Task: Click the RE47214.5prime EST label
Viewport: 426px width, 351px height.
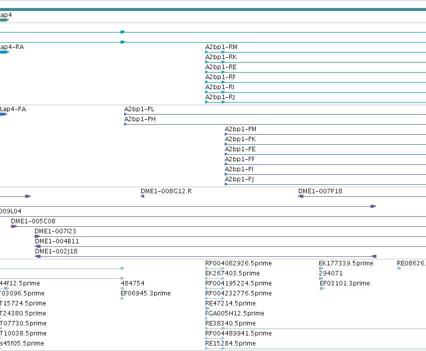Action: [230, 304]
